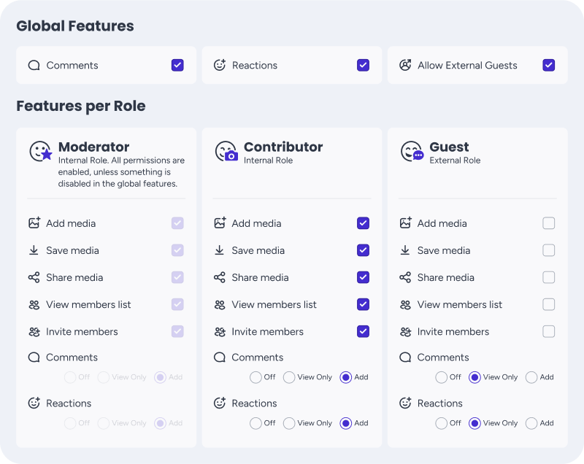584x464 pixels.
Task: Click the Share media icon in Moderator column
Action: [x=34, y=277]
